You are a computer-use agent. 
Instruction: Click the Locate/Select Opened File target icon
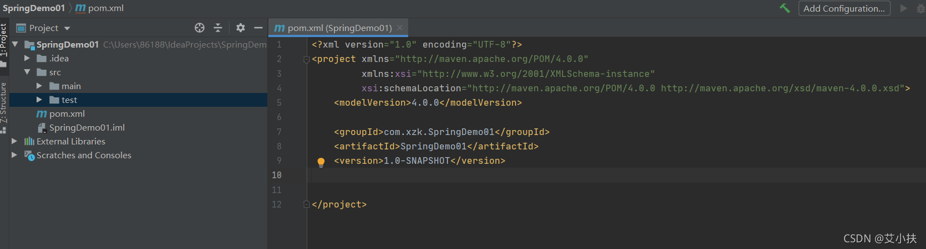[200, 28]
